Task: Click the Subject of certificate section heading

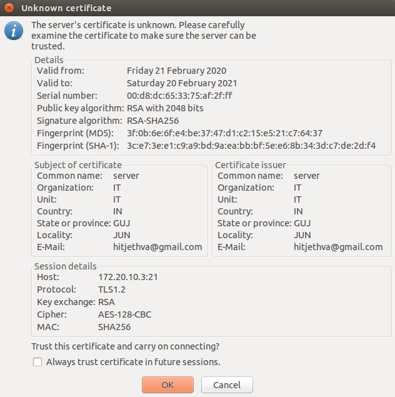Action: 78,165
